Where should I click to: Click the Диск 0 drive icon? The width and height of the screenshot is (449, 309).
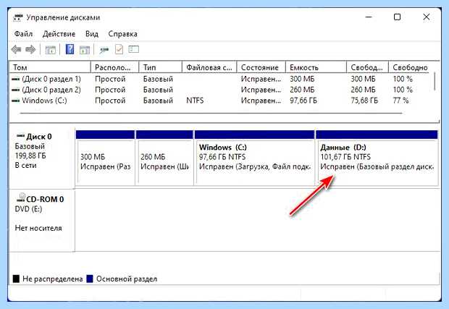(x=20, y=135)
